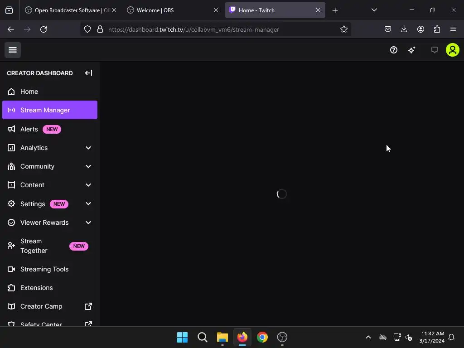This screenshot has height=348, width=464.
Task: Click the sparkle what's new icon
Action: pos(411,50)
